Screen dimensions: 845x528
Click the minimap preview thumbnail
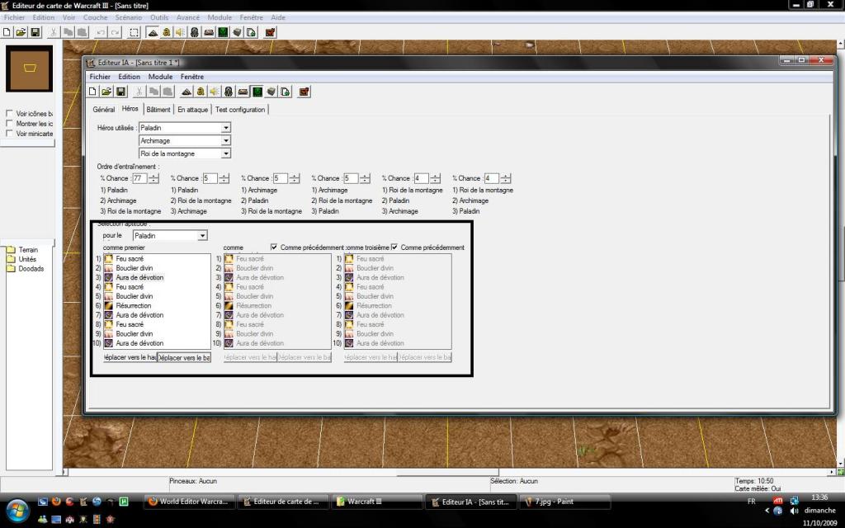(29, 68)
